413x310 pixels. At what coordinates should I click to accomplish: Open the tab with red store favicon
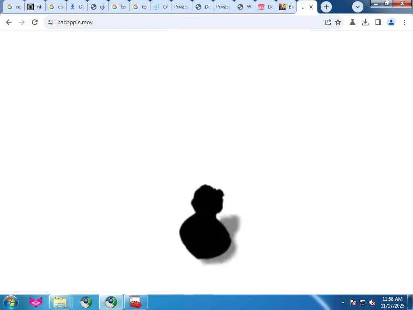tap(265, 7)
